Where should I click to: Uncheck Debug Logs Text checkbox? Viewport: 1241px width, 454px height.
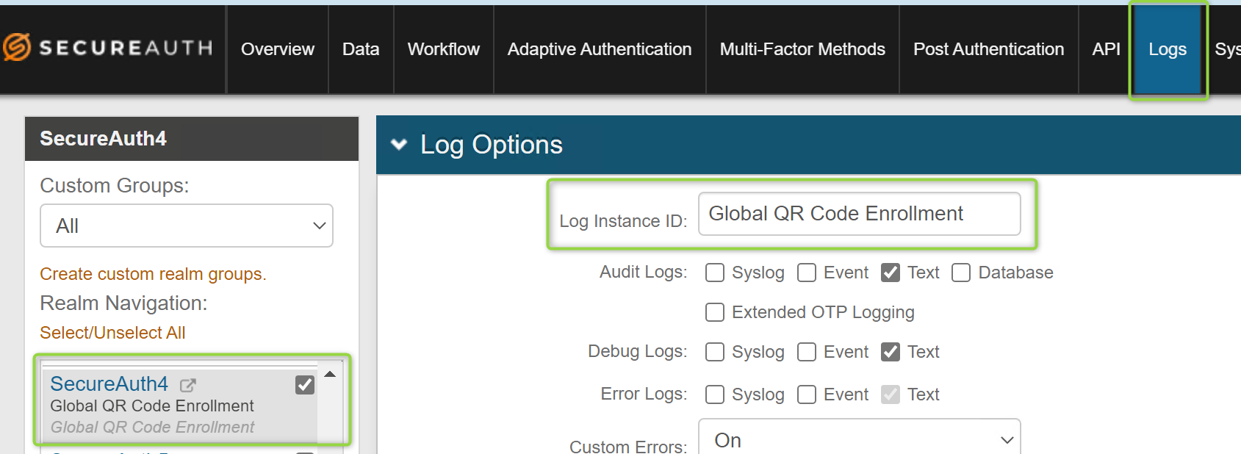(x=891, y=352)
